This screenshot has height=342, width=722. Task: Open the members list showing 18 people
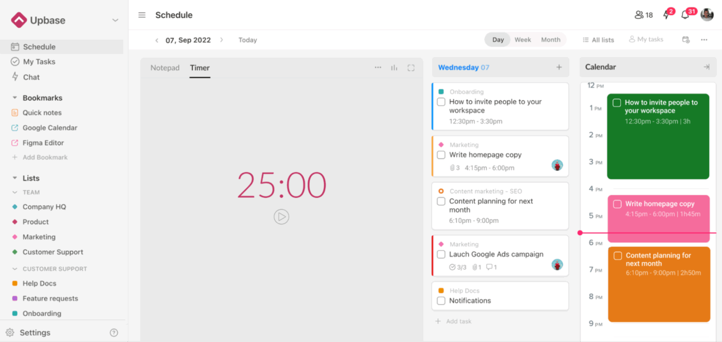coord(643,15)
